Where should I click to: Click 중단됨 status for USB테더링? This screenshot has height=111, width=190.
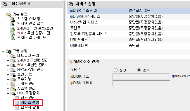[134, 45]
